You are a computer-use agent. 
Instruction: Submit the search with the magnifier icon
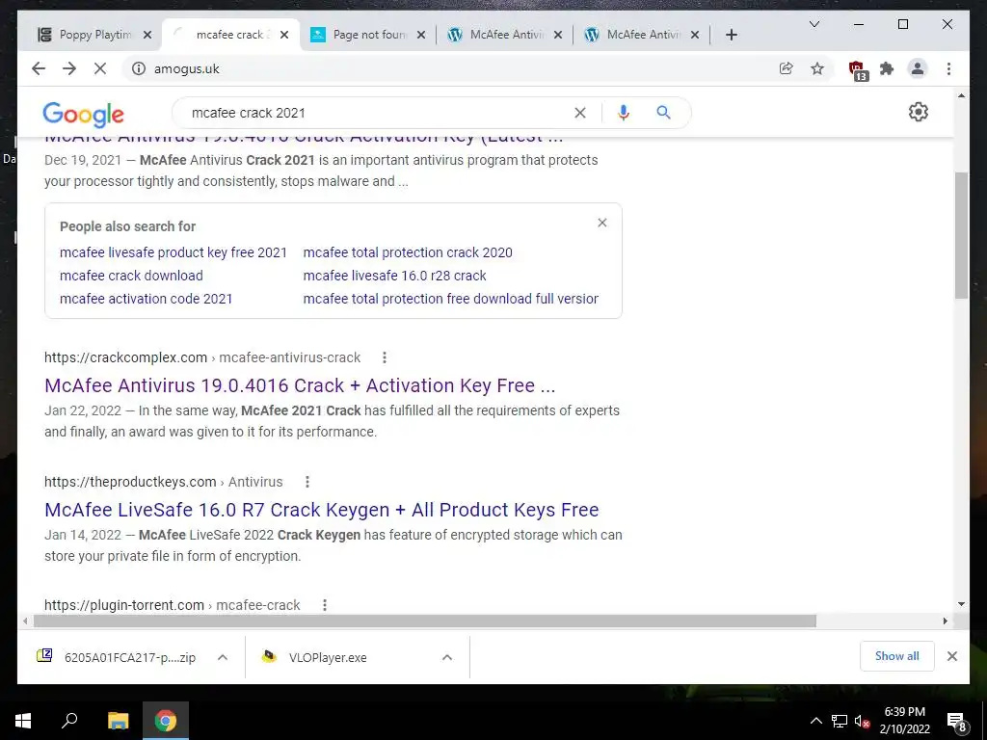point(663,113)
